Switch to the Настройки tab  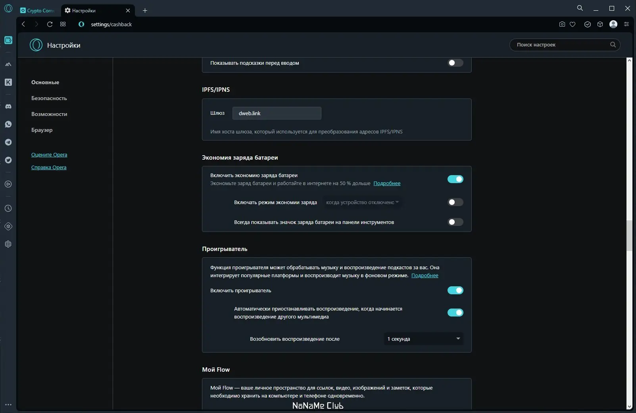click(97, 11)
